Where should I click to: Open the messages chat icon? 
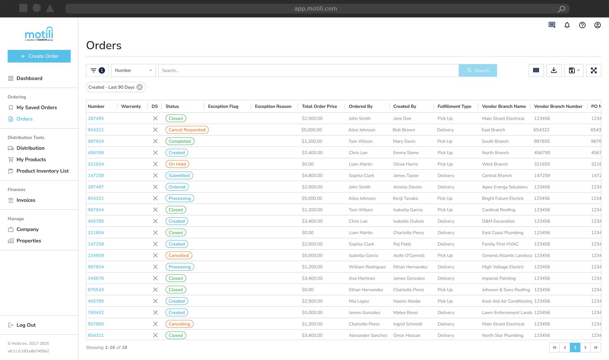(552, 25)
